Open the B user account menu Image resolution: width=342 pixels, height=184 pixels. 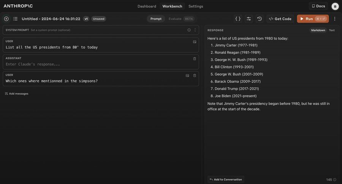click(x=335, y=6)
